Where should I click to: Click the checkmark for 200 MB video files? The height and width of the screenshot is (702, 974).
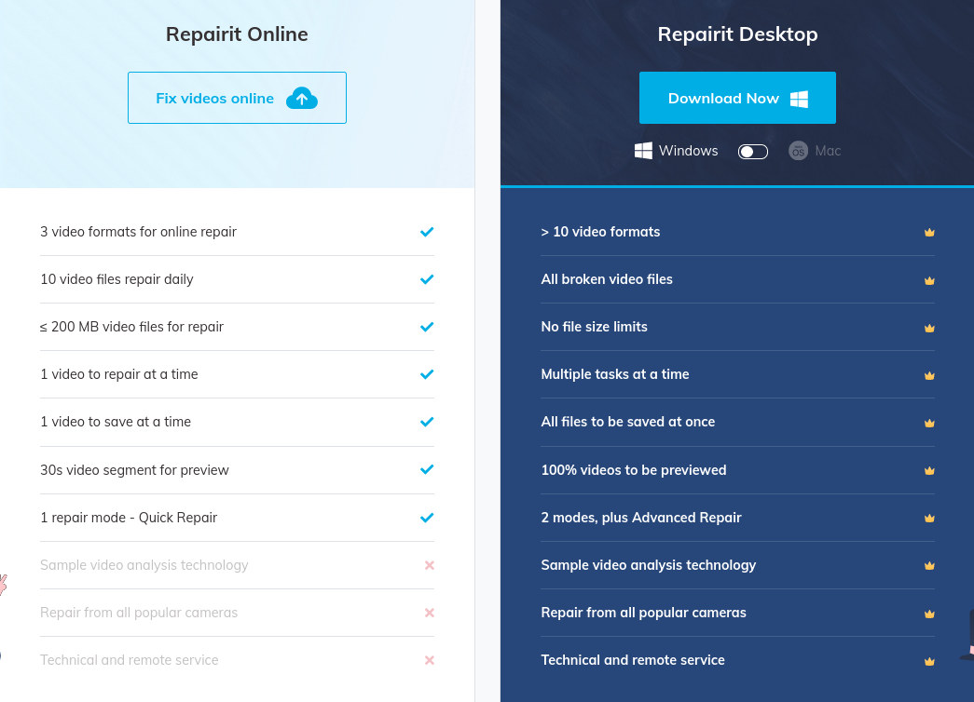pos(427,327)
